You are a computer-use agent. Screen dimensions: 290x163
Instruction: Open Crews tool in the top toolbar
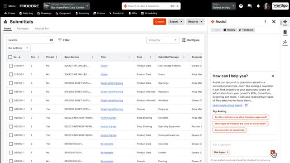[x=10, y=13]
